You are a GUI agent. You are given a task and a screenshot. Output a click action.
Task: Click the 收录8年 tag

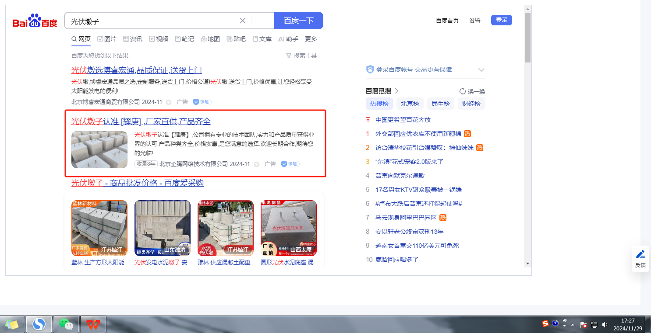click(146, 164)
